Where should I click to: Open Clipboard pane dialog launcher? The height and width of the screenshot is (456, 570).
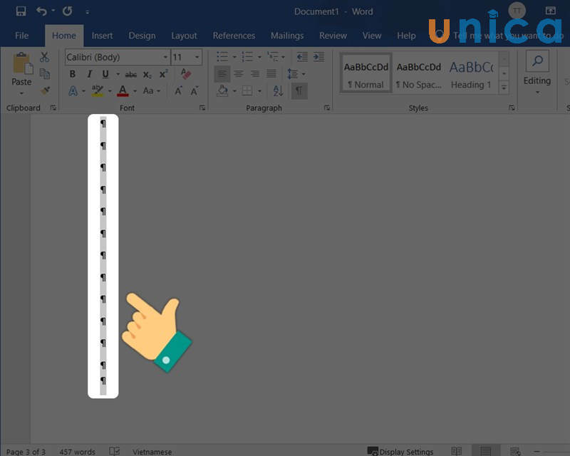53,108
